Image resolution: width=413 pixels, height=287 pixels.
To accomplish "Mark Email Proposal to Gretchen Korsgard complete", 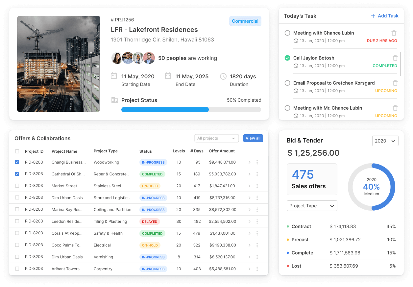I will [x=287, y=83].
